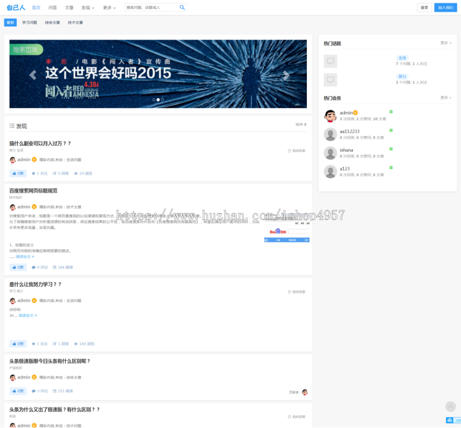Open the carousel banner image
The height and width of the screenshot is (428, 461).
[158, 74]
